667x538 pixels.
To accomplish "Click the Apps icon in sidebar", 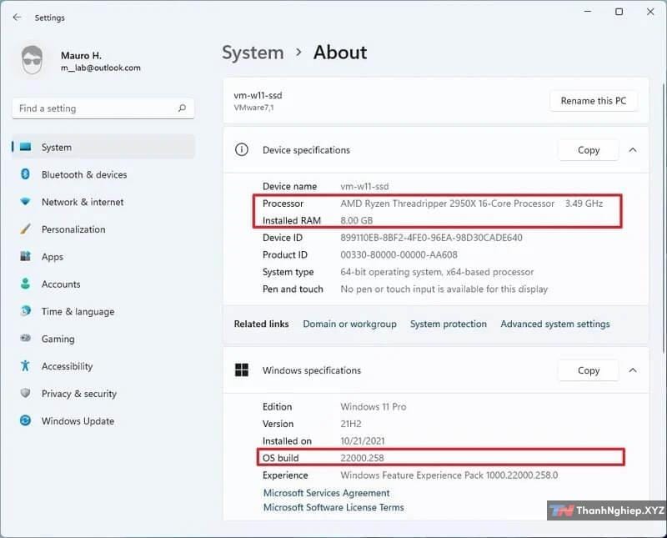I will (26, 256).
